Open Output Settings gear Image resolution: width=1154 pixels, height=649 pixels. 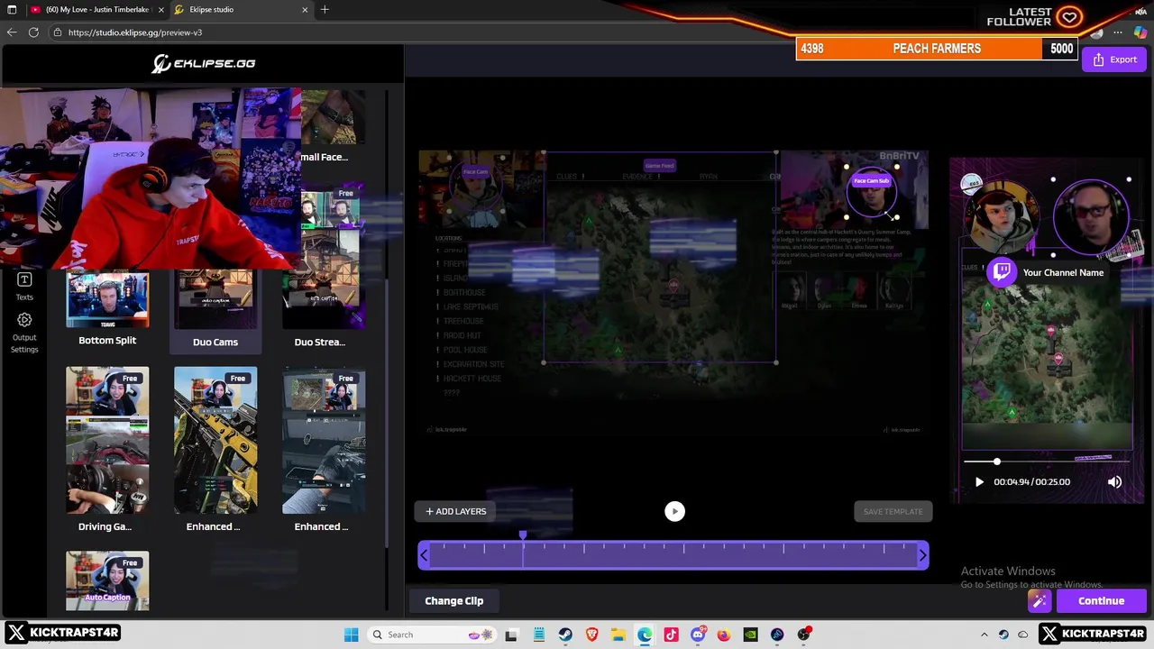[24, 333]
